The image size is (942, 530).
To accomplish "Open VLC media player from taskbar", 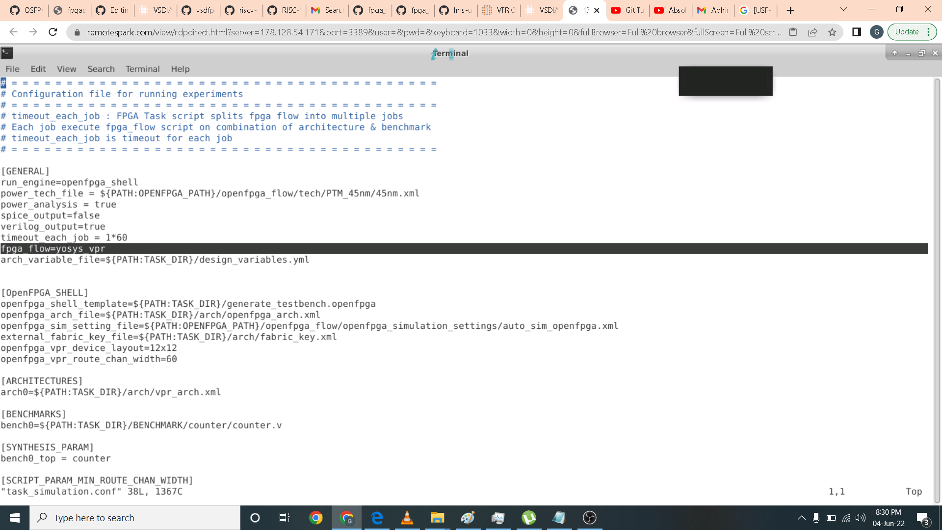I will point(407,518).
